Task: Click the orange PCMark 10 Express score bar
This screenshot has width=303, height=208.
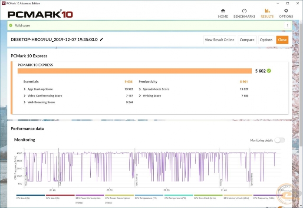Action: [x=135, y=71]
